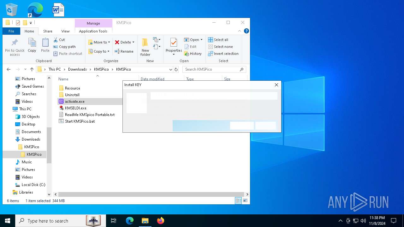Click the horizontal scrollbar of file list
Viewport: 404px width, 227px height.
coord(151,195)
